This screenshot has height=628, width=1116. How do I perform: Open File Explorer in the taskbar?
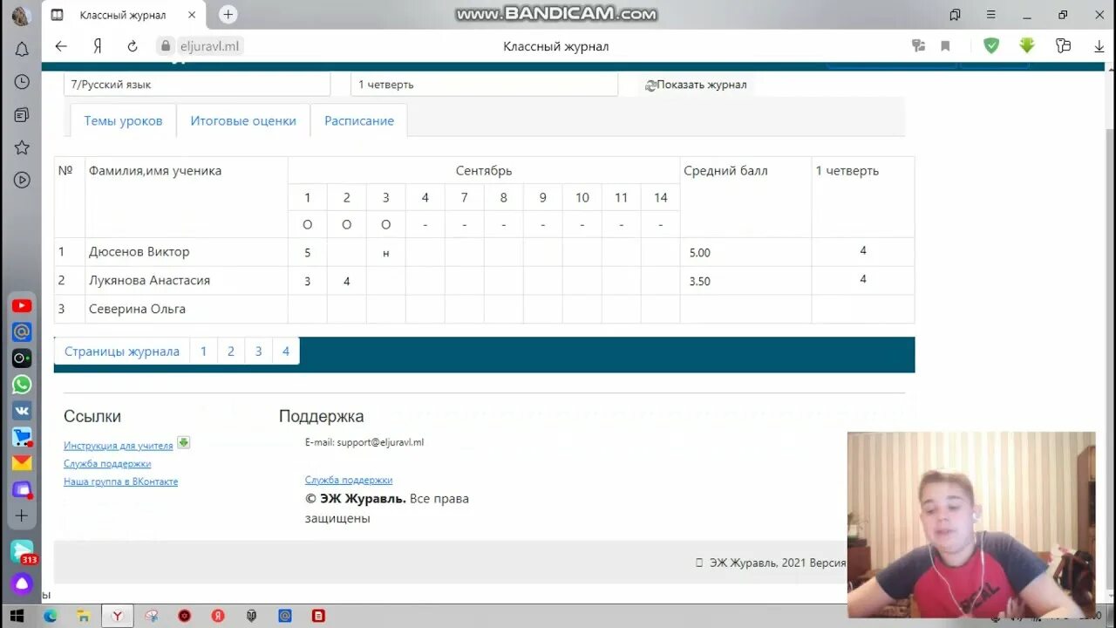pos(82,616)
